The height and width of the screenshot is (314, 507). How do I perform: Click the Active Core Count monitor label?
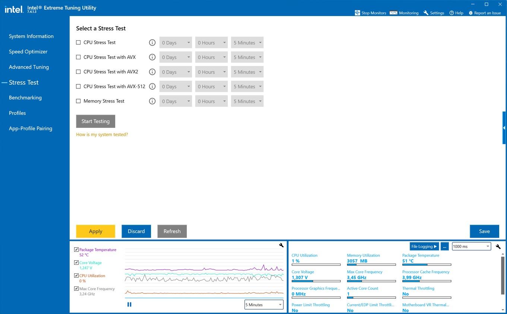coord(363,288)
